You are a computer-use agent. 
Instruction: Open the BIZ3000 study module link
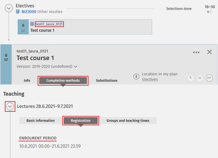(28, 12)
